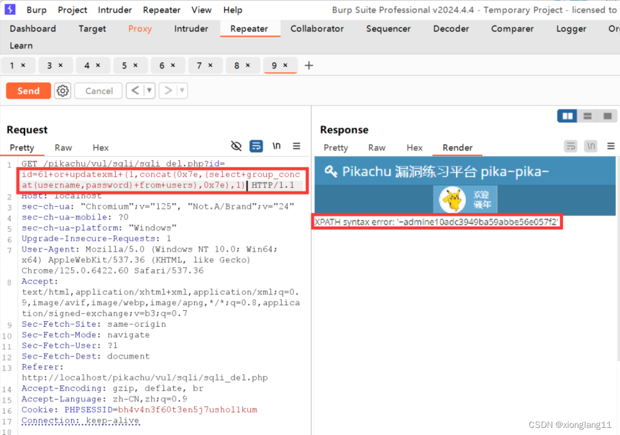Viewport: 620px width, 435px height.
Task: Click the Referer URL line
Action: (x=145, y=378)
